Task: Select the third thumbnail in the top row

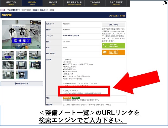Action: tap(35, 55)
